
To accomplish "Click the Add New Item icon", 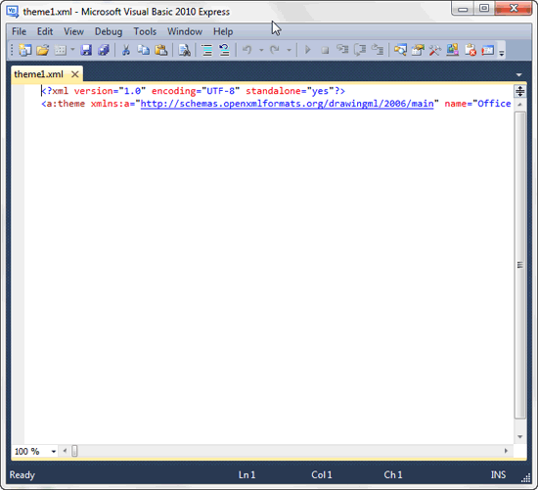I will point(61,50).
